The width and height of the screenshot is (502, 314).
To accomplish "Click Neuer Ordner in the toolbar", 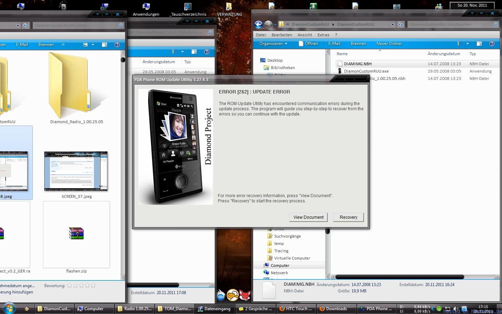I will pyautogui.click(x=389, y=44).
